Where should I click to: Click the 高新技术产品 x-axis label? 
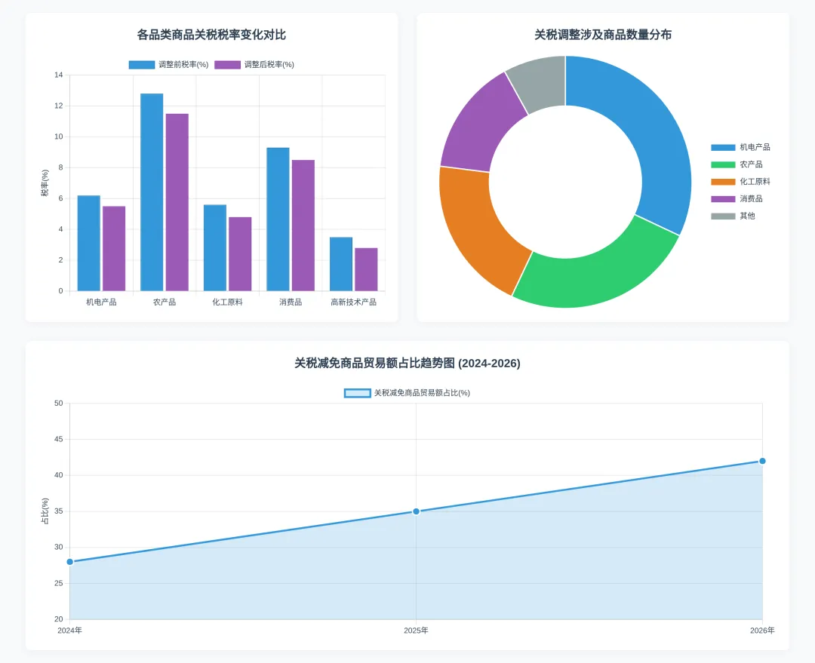353,302
